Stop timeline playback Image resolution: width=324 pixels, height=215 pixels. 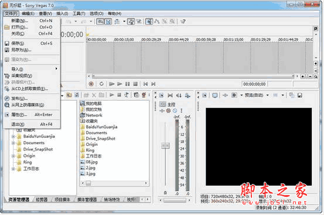(135, 84)
